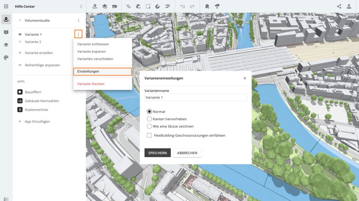Viewport: 359px width, 201px height.
Task: Select 'Wie eine Skizze zeichnen' radio option
Action: click(149, 126)
